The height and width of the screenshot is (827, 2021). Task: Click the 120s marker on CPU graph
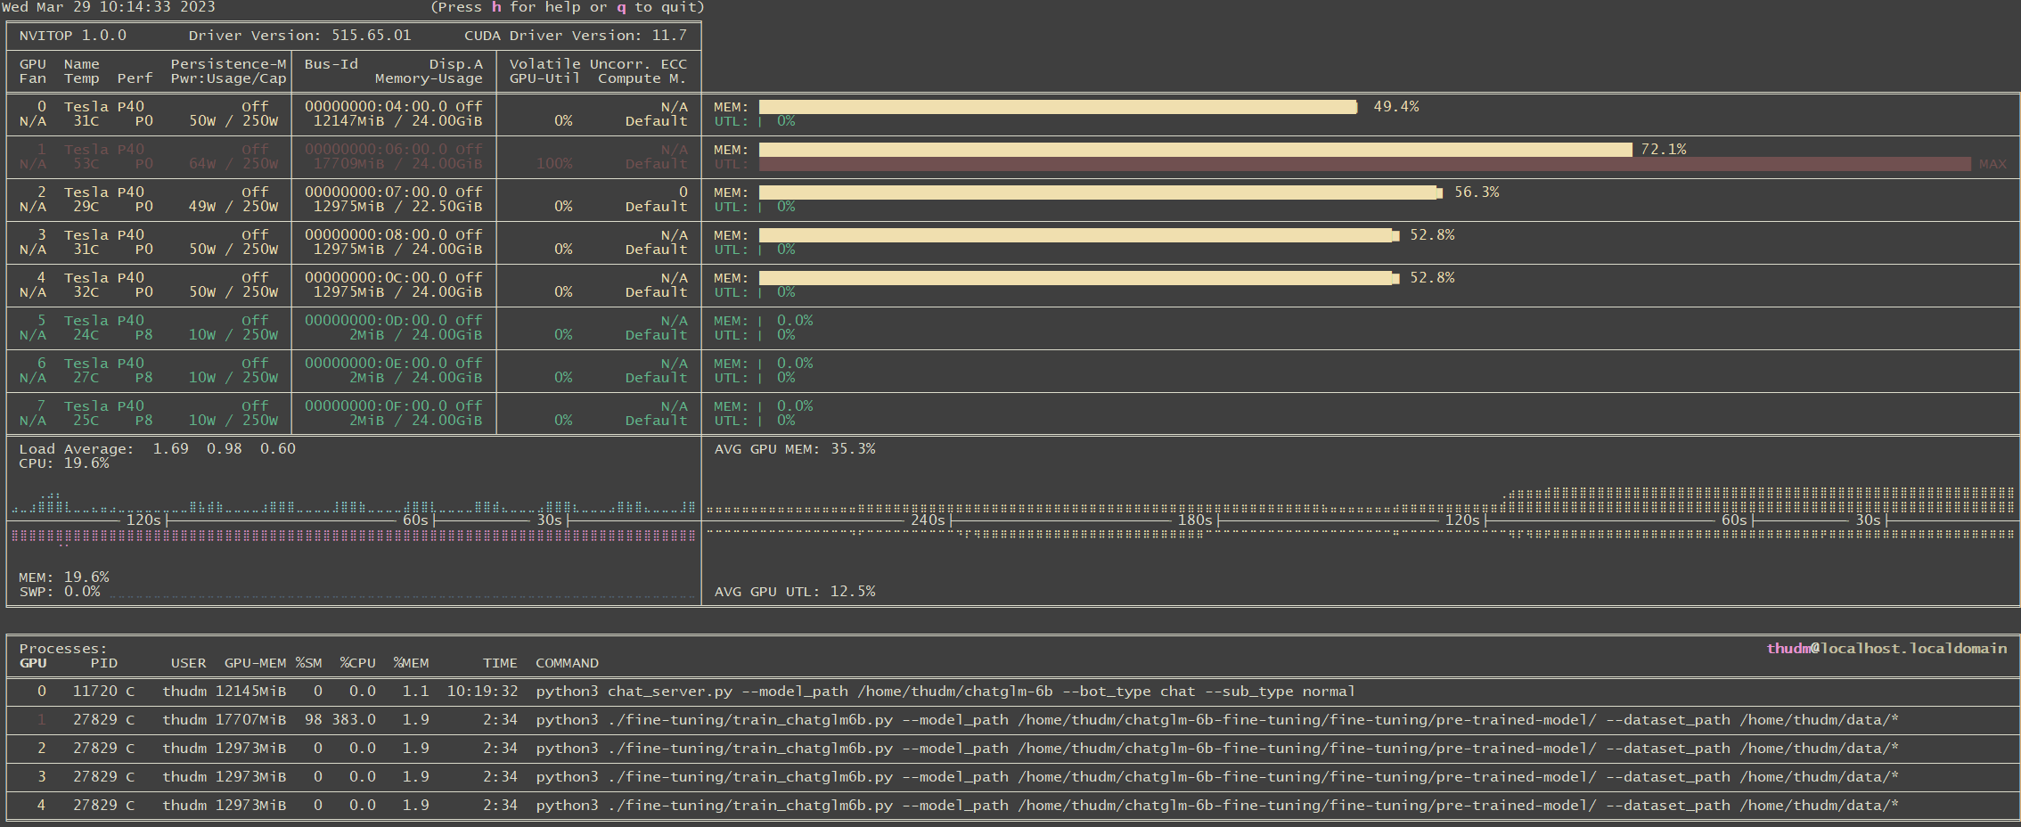[143, 520]
